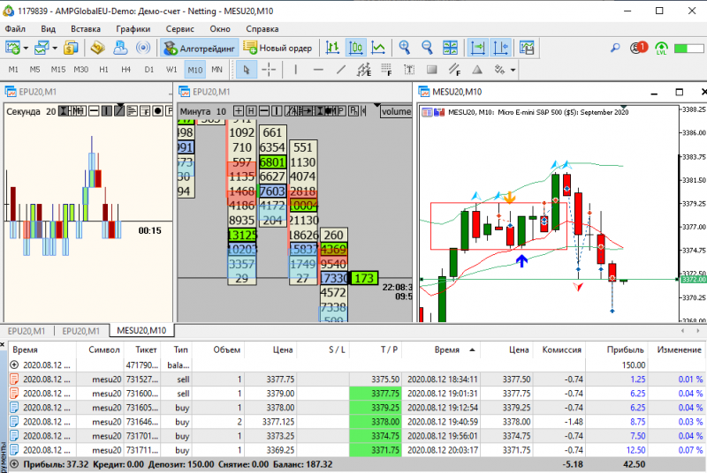Select the rectangle shape tool

tap(432, 70)
